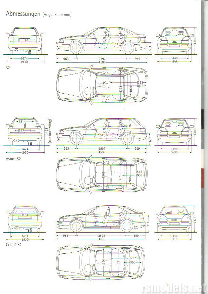Click the value "1001" in the S2 top view
Screen dimensions: 208x294
tap(131, 89)
